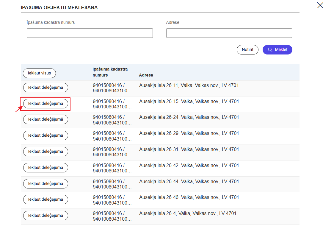Click into the Adrese input field
Image resolution: width=323 pixels, height=226 pixels.
pos(229,33)
